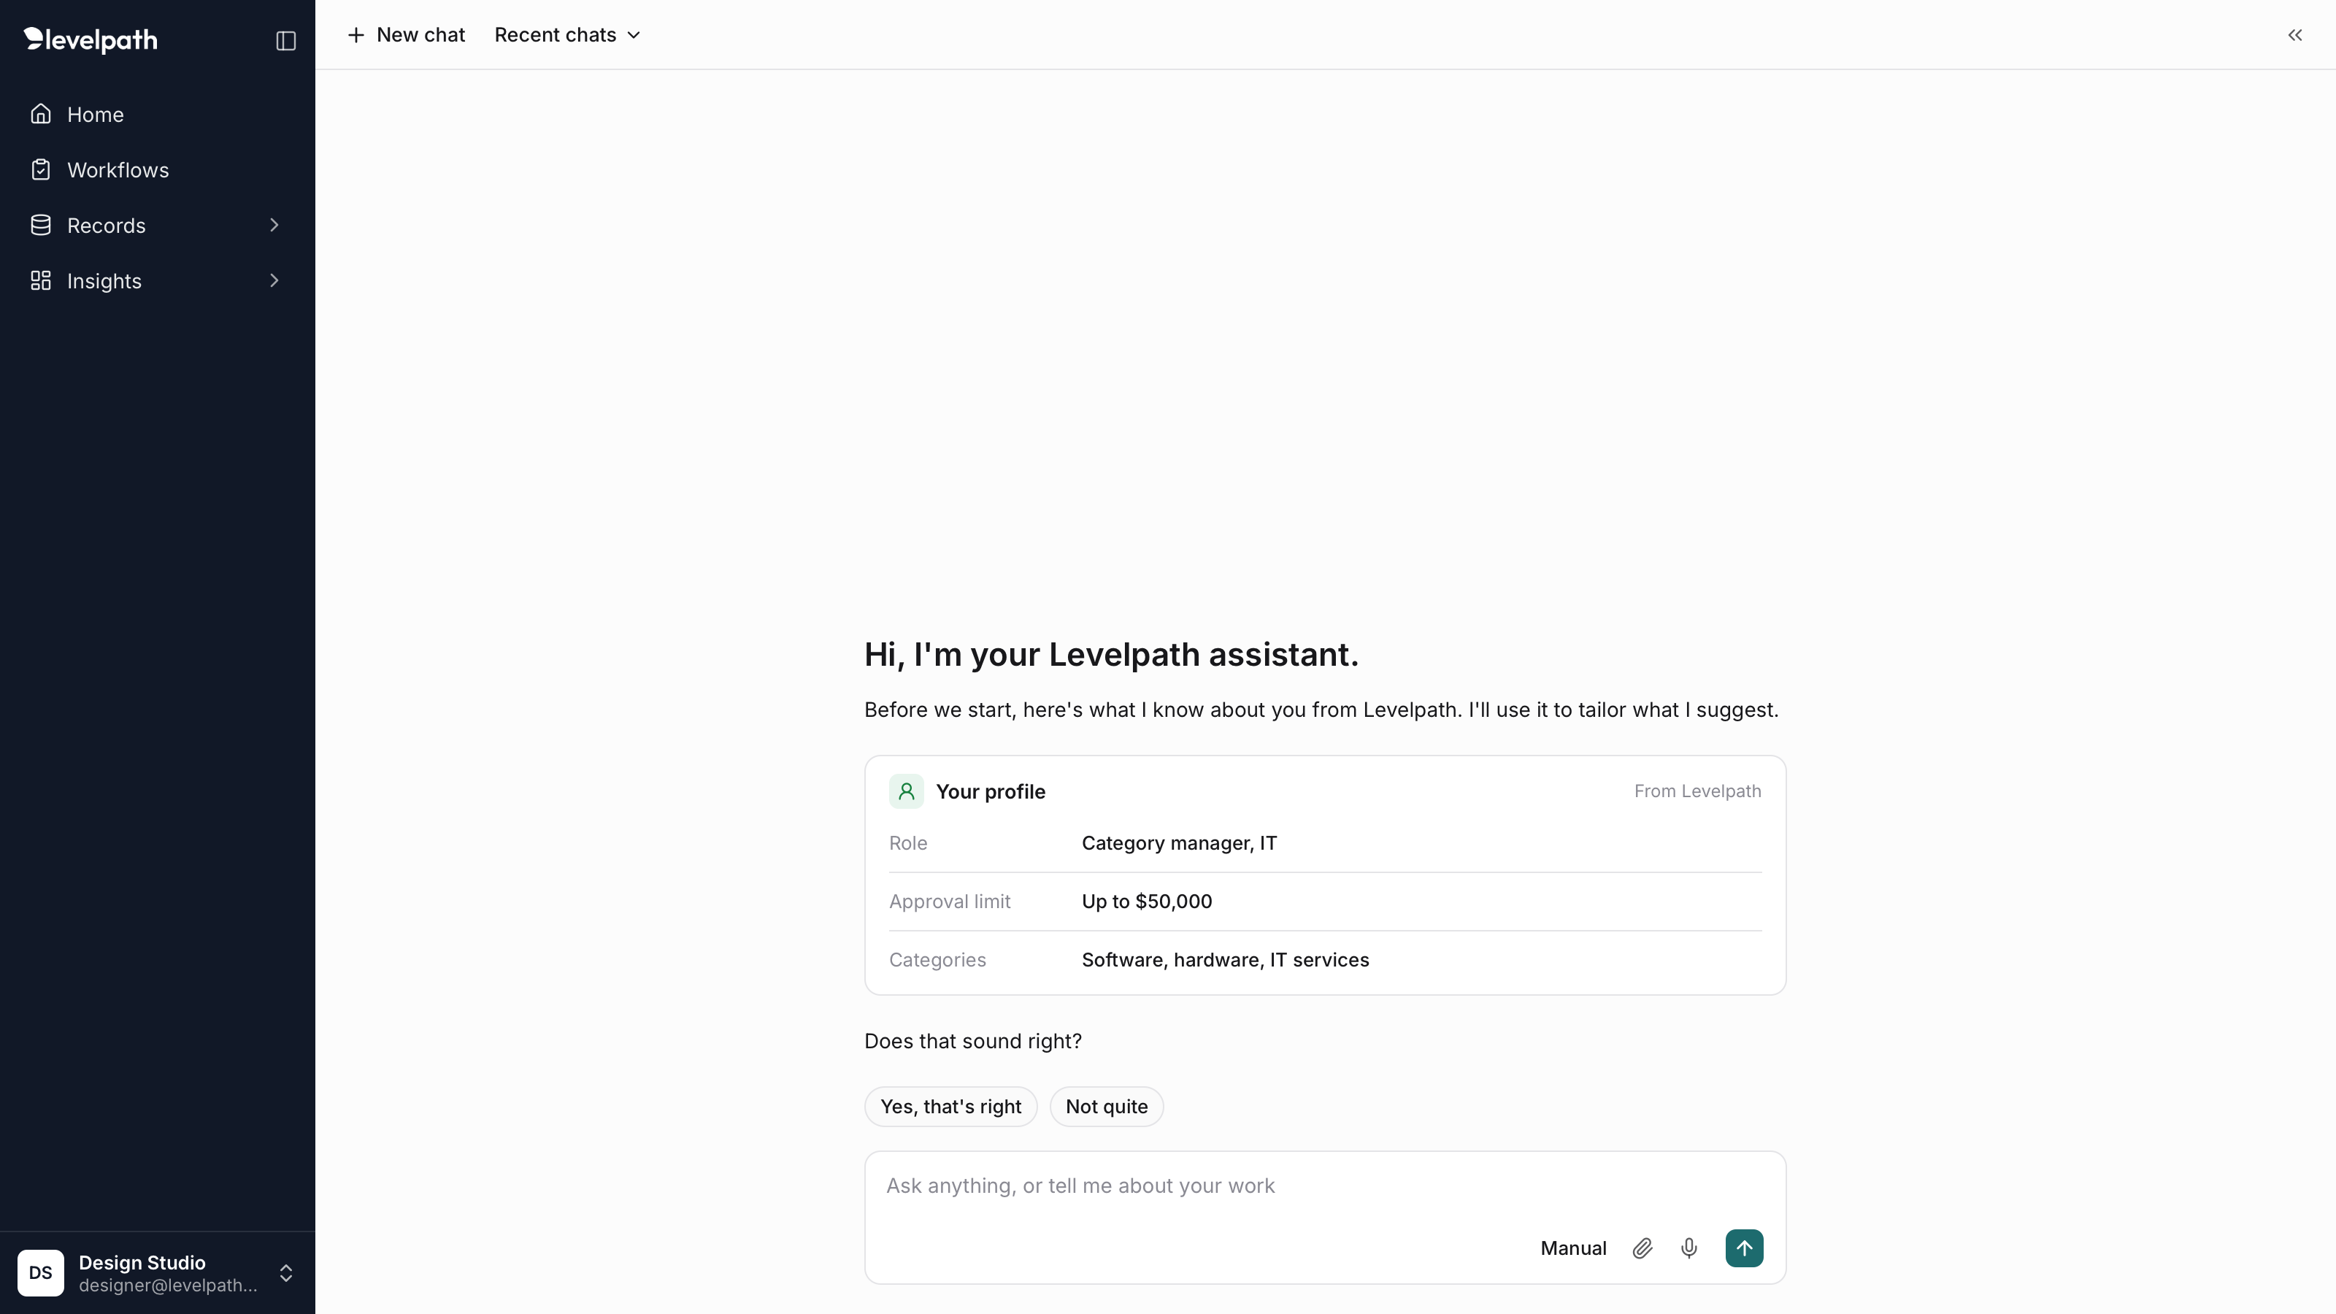
Task: Collapse chat panel with double chevron icon
Action: coord(2294,34)
